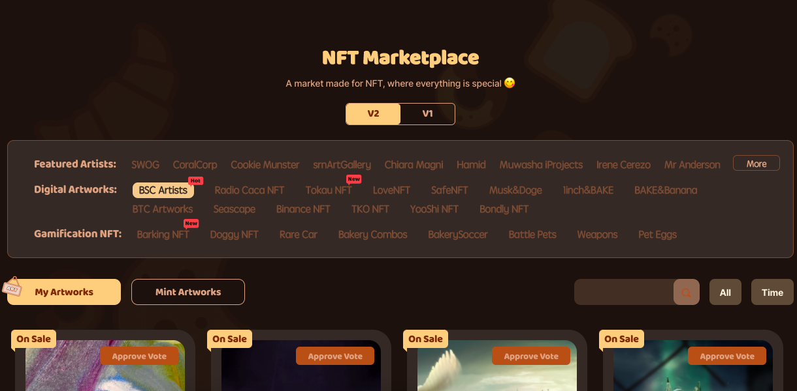
Task: Open 1inch&BAKE category
Action: point(588,190)
